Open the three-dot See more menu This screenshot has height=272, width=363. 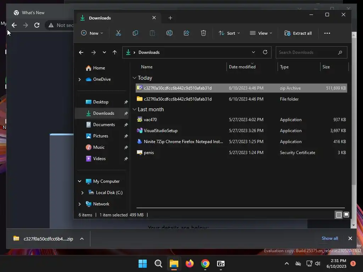(x=327, y=33)
